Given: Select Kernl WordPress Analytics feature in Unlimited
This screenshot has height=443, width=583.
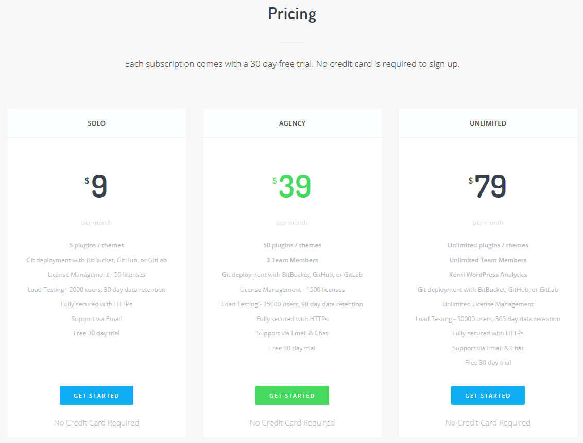Looking at the screenshot, I should [488, 274].
